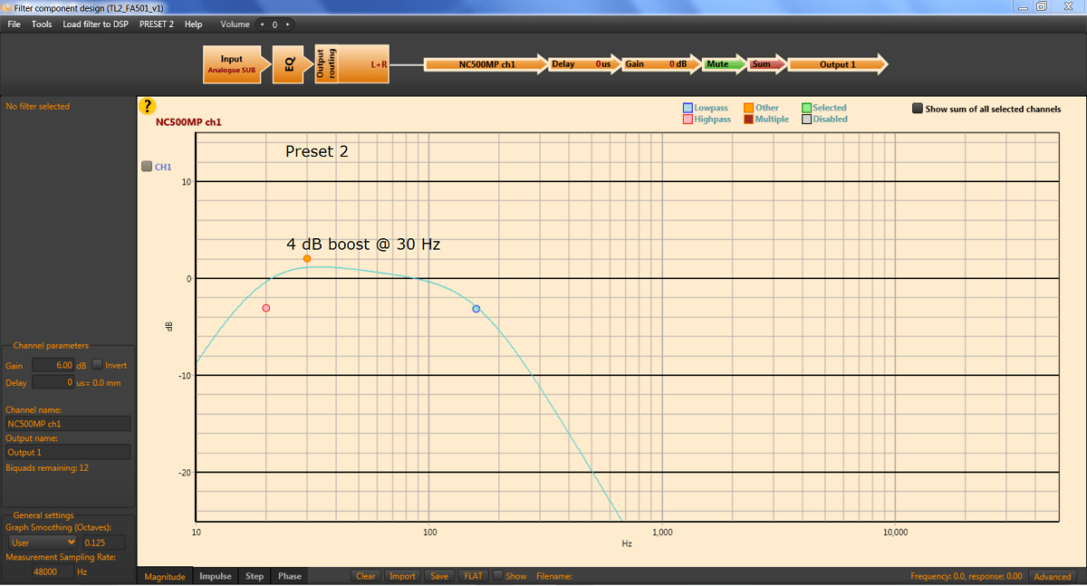
Task: Click the 'Frequency: 0.0, response: 0.00' status
Action: point(967,576)
